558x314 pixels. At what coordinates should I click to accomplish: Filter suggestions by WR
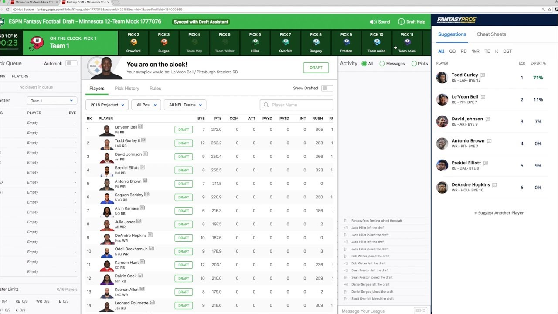(x=476, y=51)
